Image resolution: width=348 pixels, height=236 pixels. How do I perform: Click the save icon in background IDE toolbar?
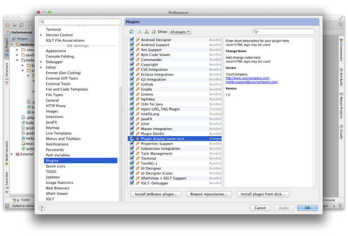14,25
